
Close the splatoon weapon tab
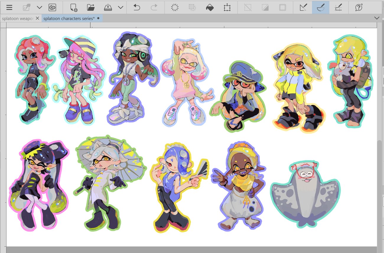click(38, 18)
